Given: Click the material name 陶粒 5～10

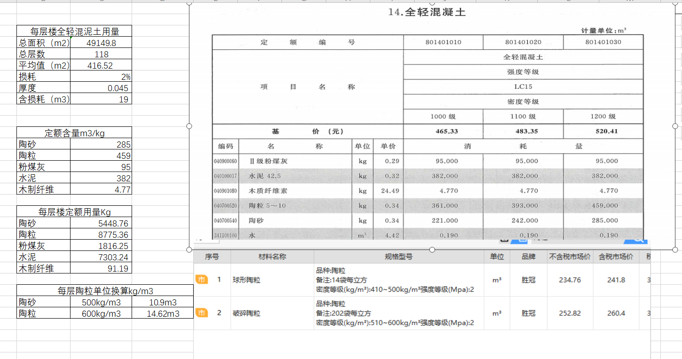Looking at the screenshot, I should [267, 206].
